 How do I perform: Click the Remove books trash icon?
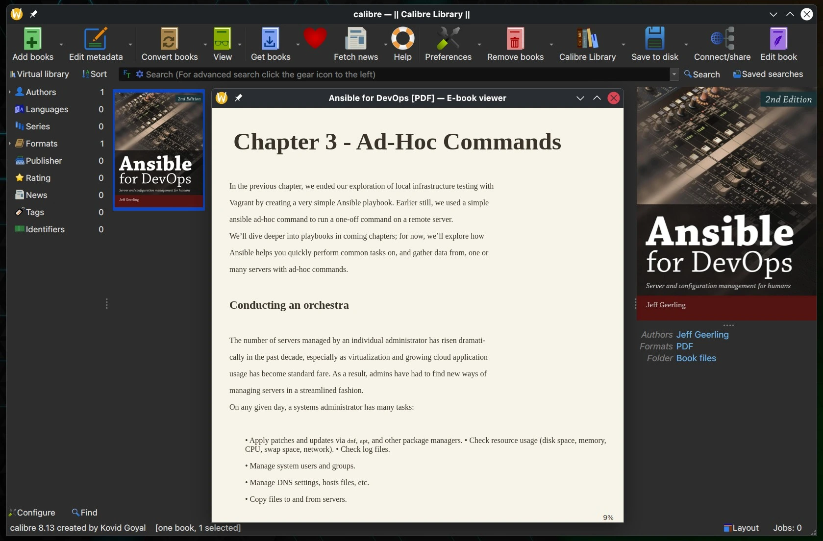(515, 39)
